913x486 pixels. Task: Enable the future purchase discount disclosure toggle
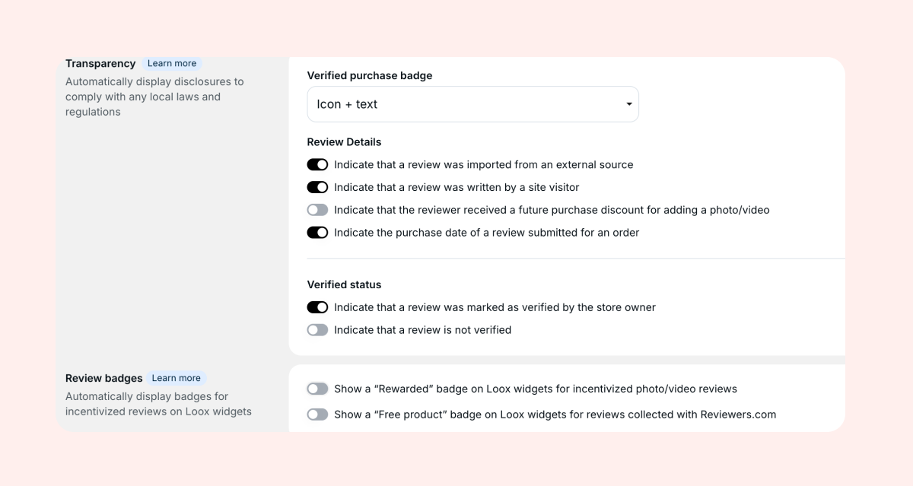pos(317,210)
